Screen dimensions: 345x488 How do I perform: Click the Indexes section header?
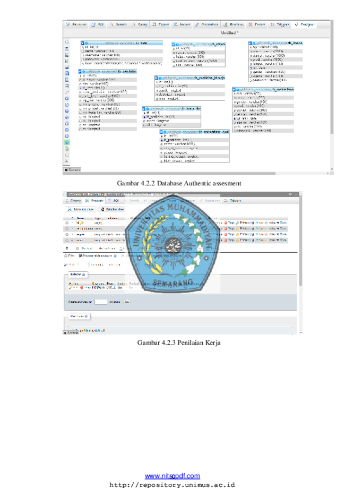77,274
